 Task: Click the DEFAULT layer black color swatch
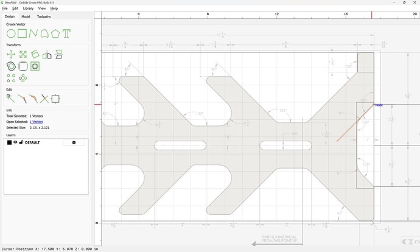(9, 142)
